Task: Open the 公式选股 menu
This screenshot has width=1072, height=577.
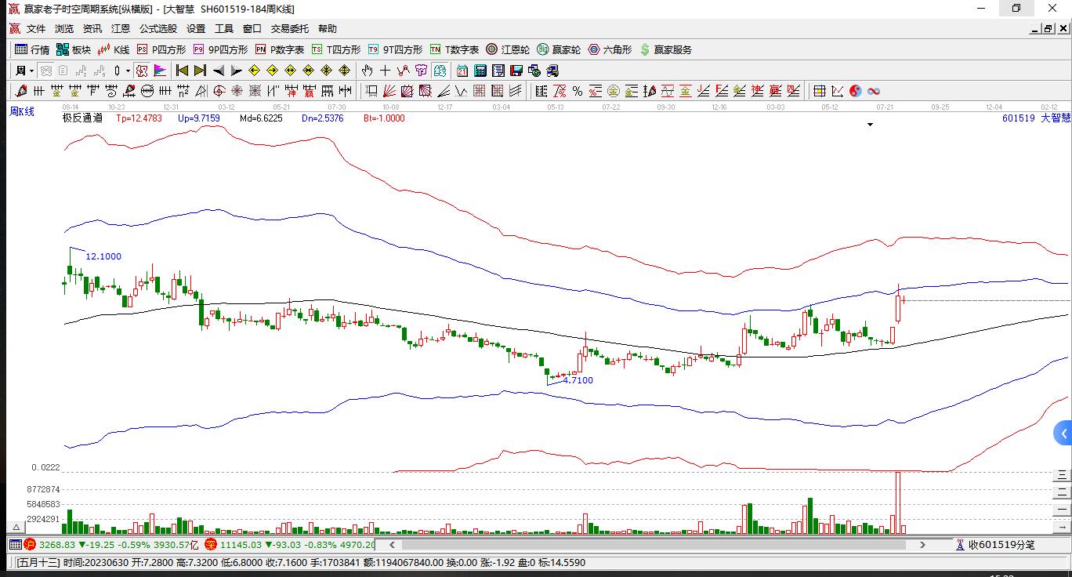Action: tap(158, 28)
